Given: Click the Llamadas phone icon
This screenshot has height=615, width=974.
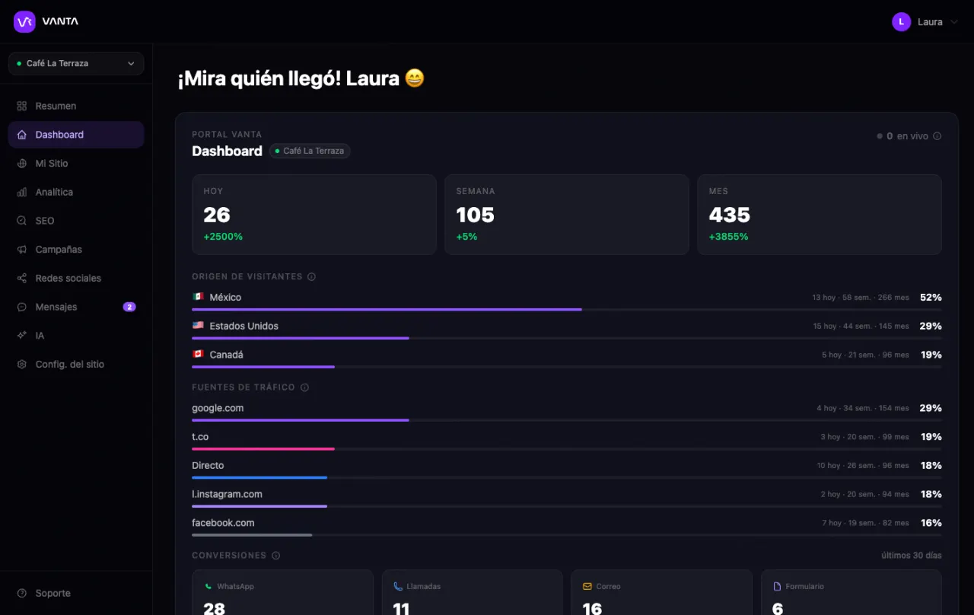Looking at the screenshot, I should (398, 587).
